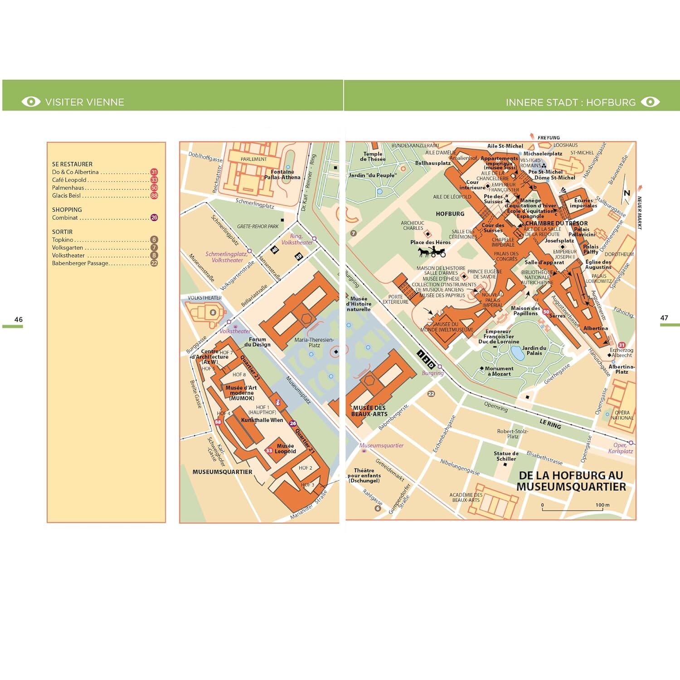Viewport: 680px width, 680px height.
Task: Toggle marker 7 on the Volksgarten area
Action: coord(354,233)
